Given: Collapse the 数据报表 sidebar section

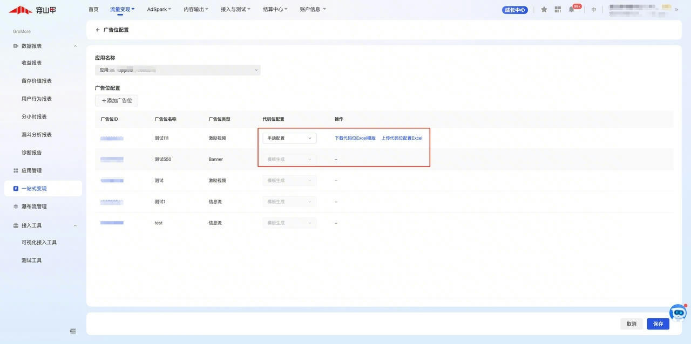Looking at the screenshot, I should click(75, 46).
